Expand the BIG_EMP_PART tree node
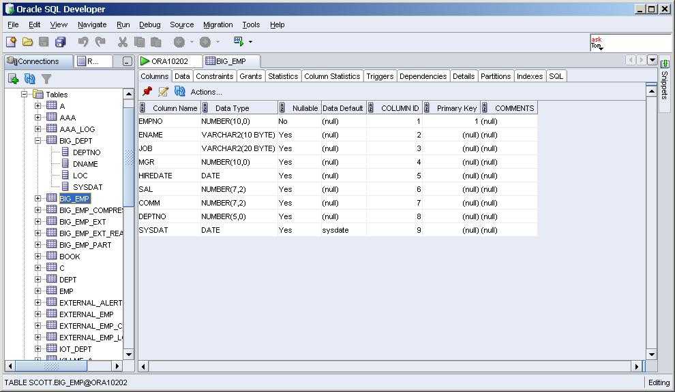Image resolution: width=675 pixels, height=392 pixels. click(x=37, y=244)
